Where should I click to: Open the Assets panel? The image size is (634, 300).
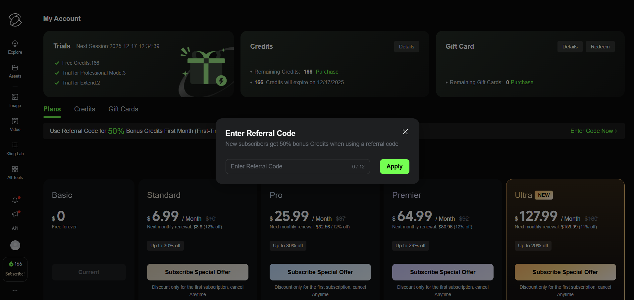15,71
